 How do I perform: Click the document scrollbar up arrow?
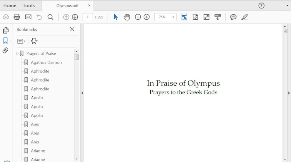pyautogui.click(x=285, y=26)
